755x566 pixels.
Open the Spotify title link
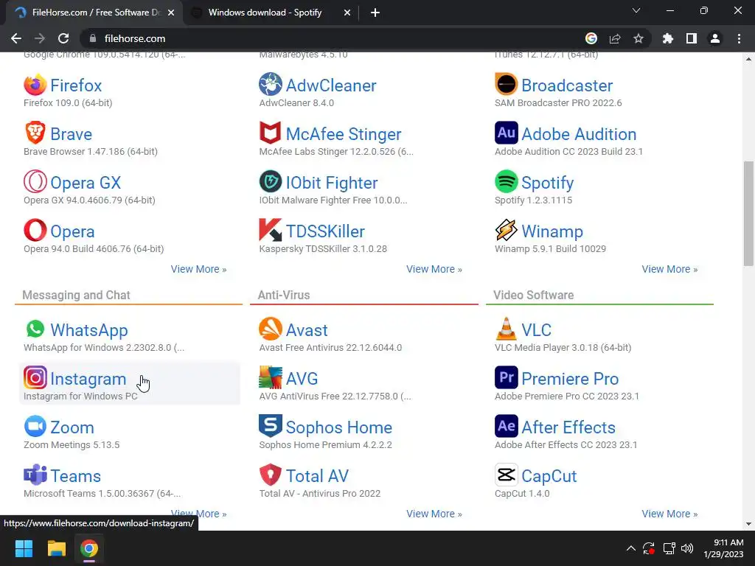tap(548, 183)
